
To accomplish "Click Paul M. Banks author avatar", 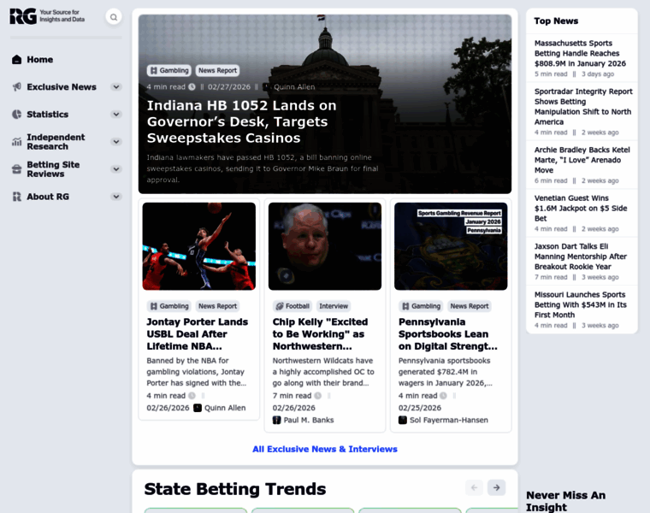I will (276, 420).
